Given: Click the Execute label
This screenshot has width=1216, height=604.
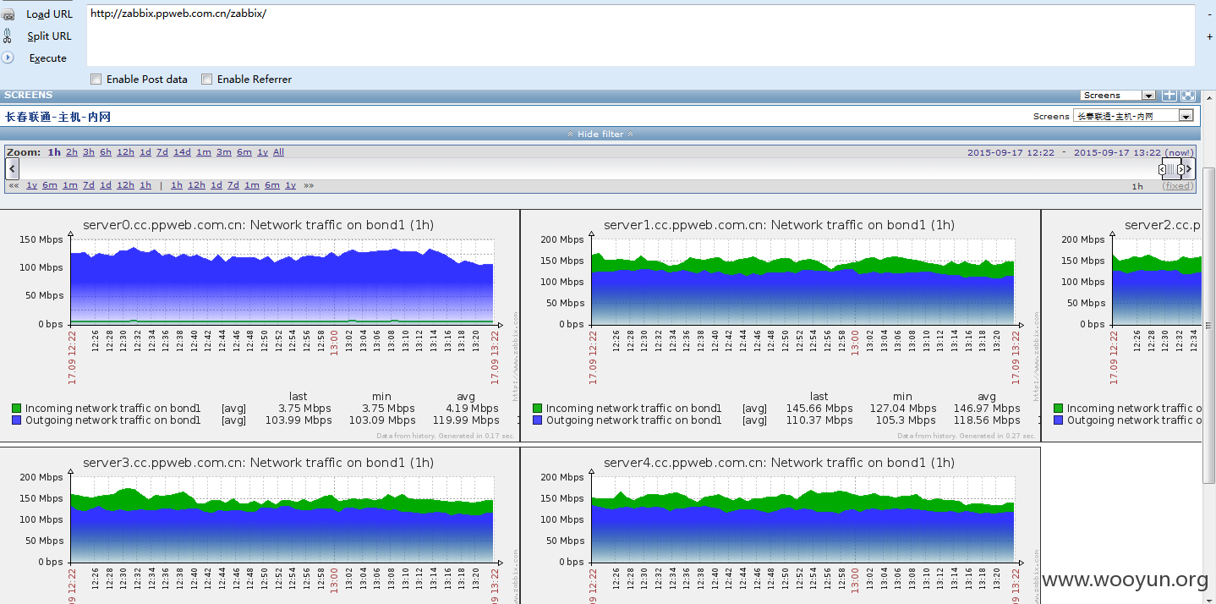Looking at the screenshot, I should pyautogui.click(x=48, y=58).
